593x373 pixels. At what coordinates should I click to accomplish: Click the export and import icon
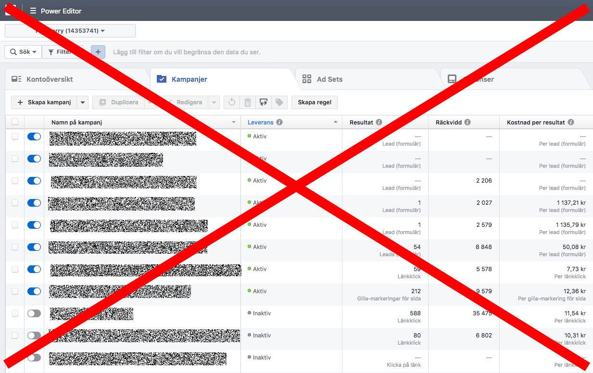click(263, 102)
